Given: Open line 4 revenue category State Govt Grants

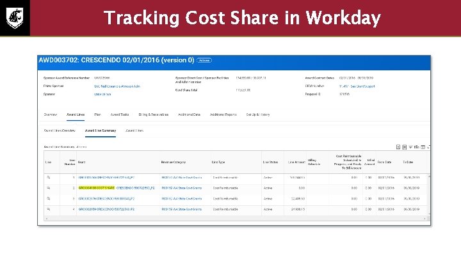Looking at the screenshot, I should [x=182, y=209].
